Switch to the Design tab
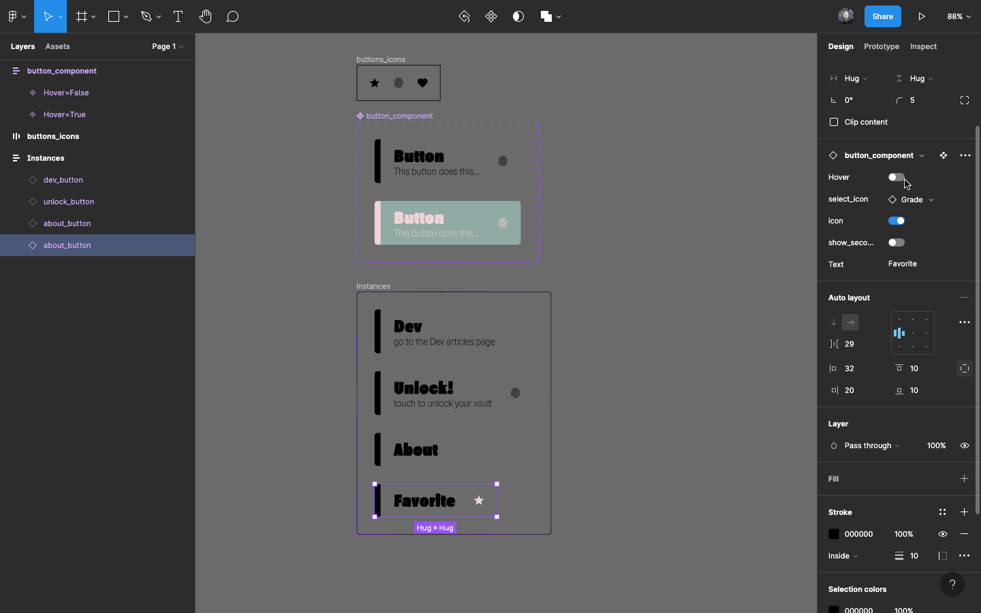This screenshot has height=613, width=981. pos(841,46)
